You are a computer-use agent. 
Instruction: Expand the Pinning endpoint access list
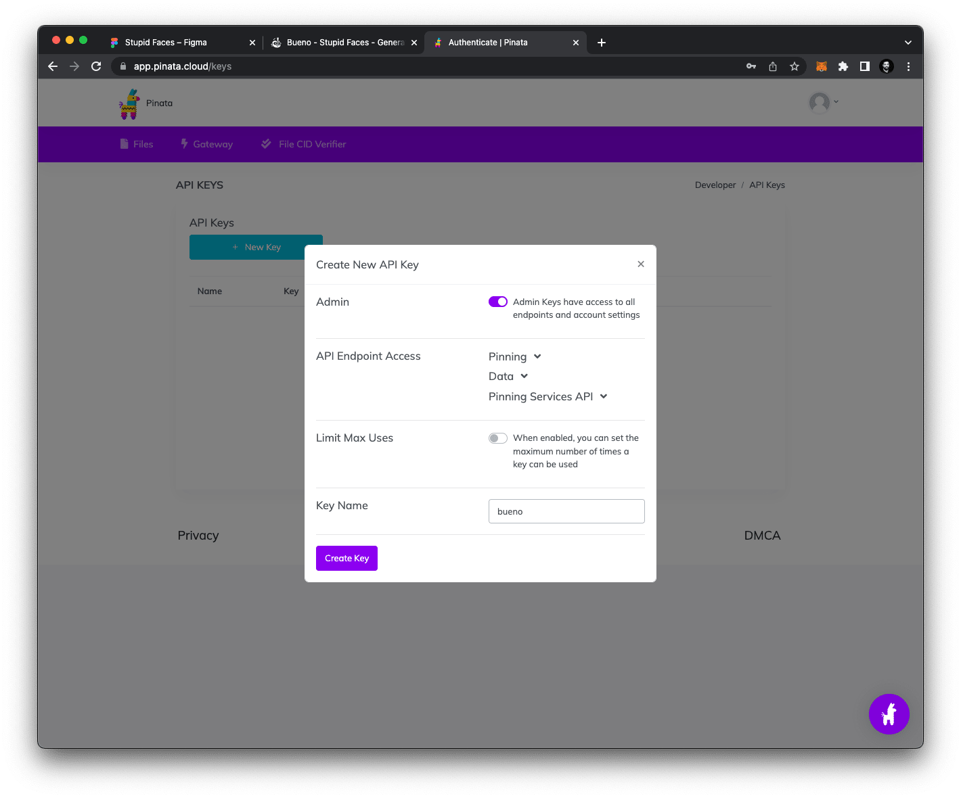point(515,356)
